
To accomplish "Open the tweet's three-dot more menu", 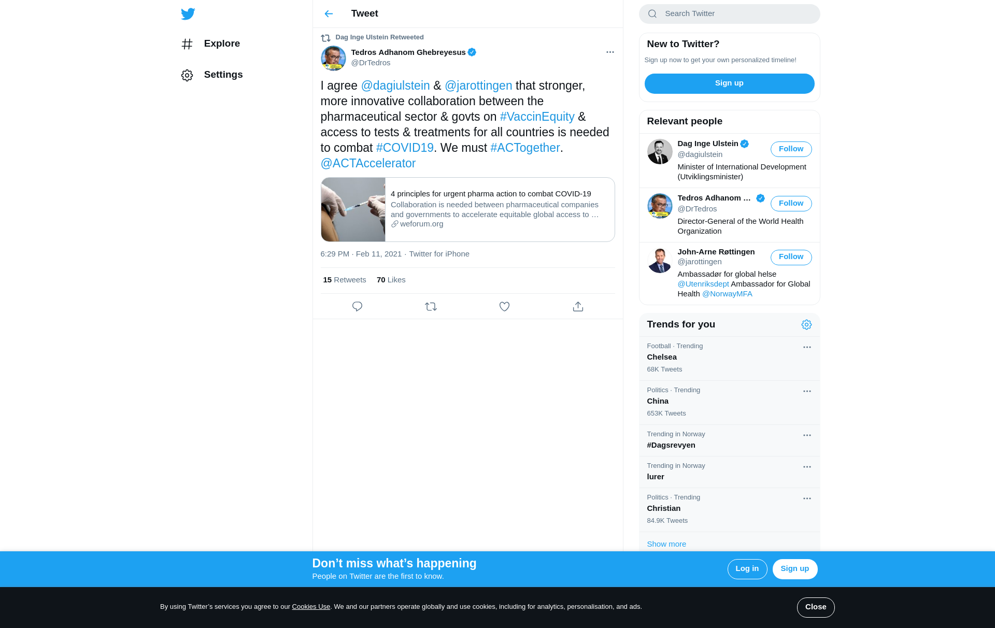I will (x=610, y=52).
